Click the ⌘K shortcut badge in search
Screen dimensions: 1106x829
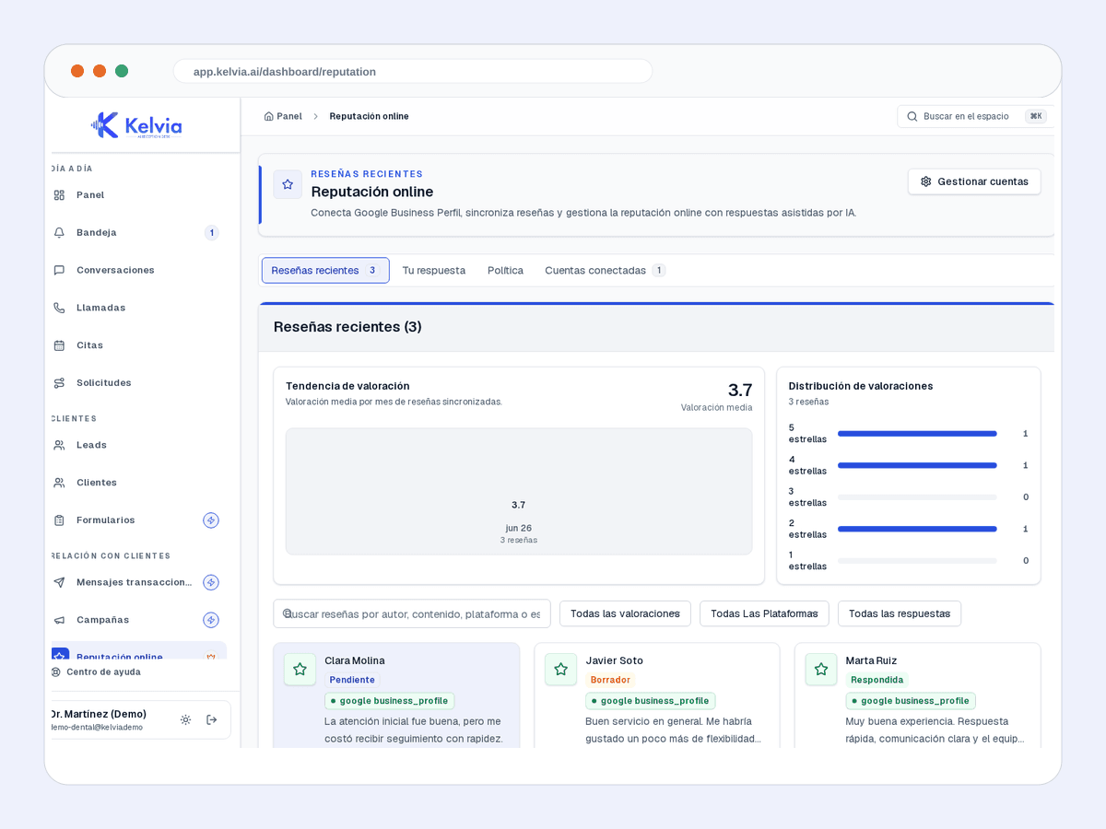coord(1036,116)
